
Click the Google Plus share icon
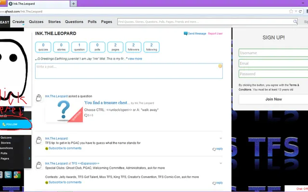click(17, 175)
